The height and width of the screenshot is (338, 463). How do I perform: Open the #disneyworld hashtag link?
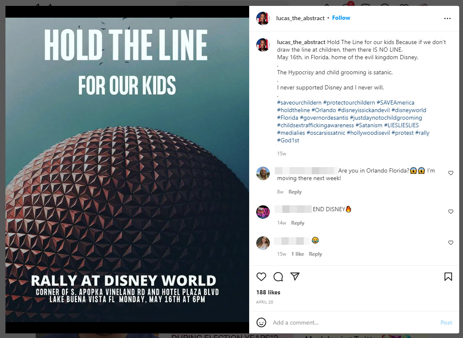(x=408, y=110)
